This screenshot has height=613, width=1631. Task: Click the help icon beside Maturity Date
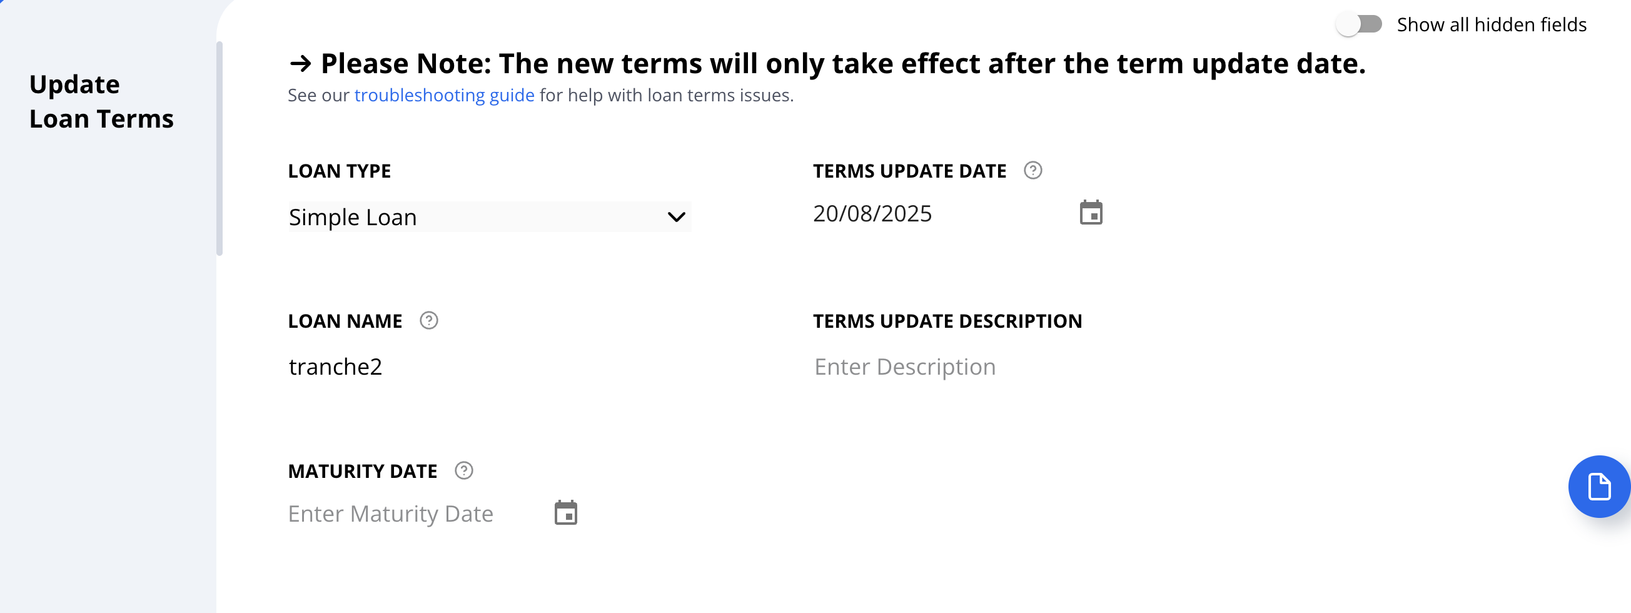point(464,470)
